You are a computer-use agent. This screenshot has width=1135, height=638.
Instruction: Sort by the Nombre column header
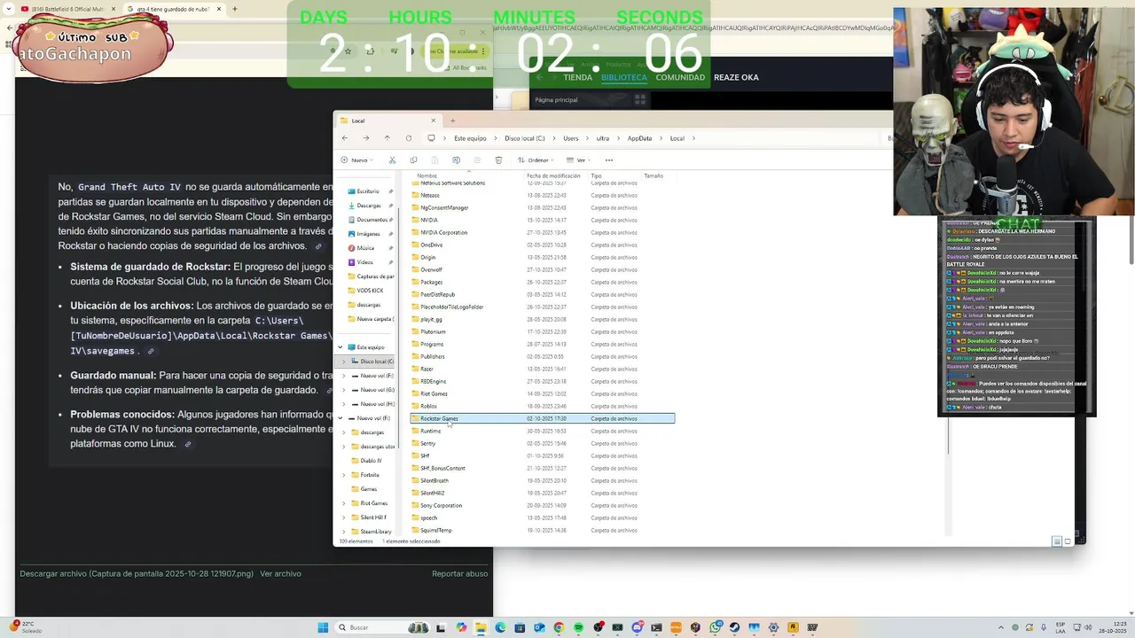pos(427,175)
